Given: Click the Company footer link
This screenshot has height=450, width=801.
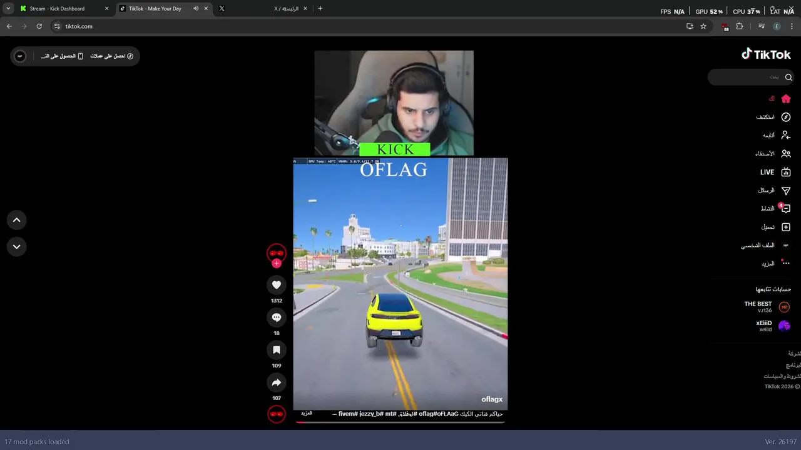Looking at the screenshot, I should (x=794, y=354).
